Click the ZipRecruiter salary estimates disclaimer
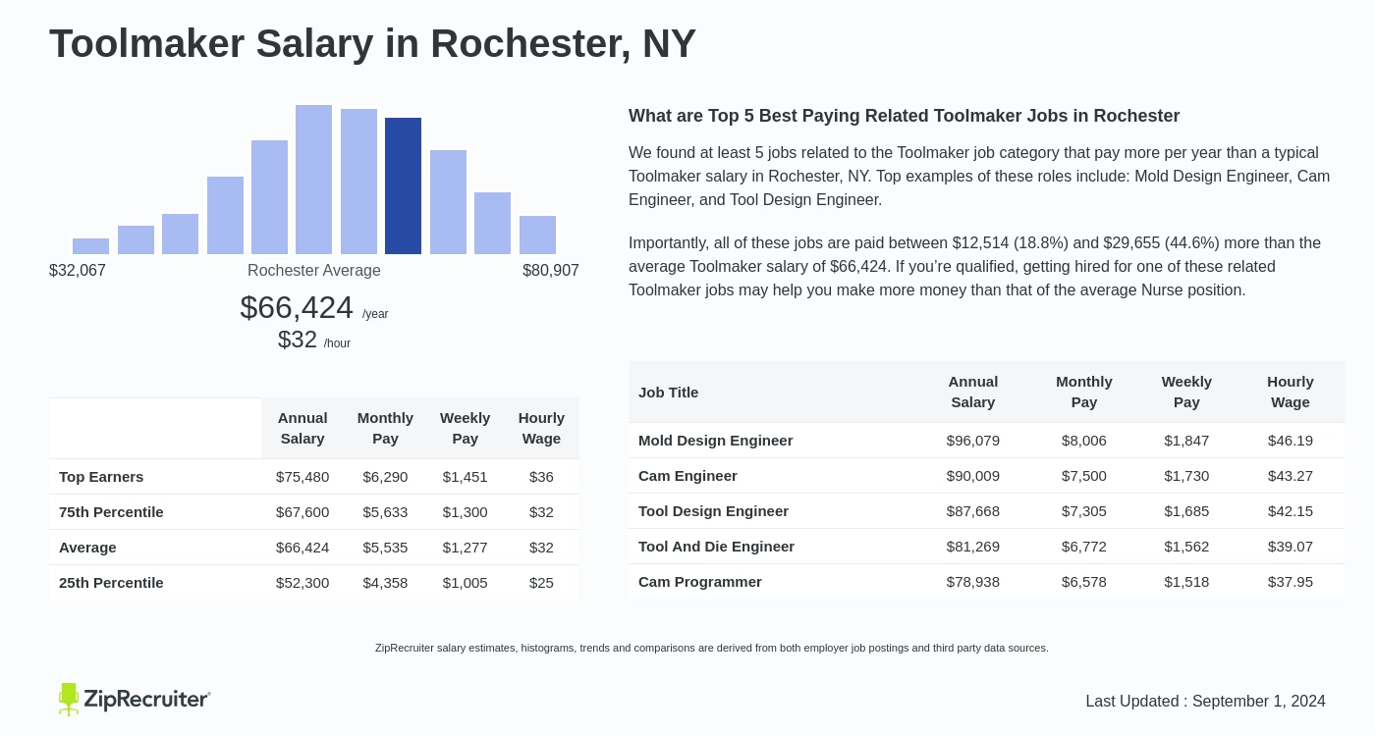This screenshot has width=1375, height=735. click(712, 648)
